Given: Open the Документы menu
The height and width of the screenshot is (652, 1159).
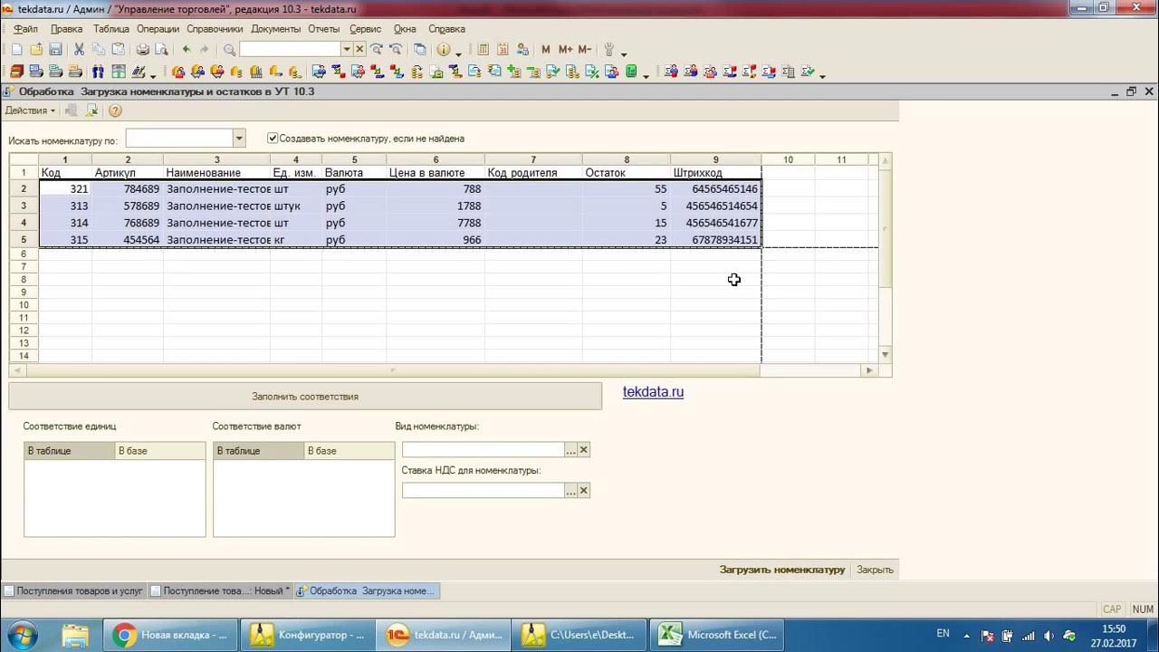Looking at the screenshot, I should 275,29.
